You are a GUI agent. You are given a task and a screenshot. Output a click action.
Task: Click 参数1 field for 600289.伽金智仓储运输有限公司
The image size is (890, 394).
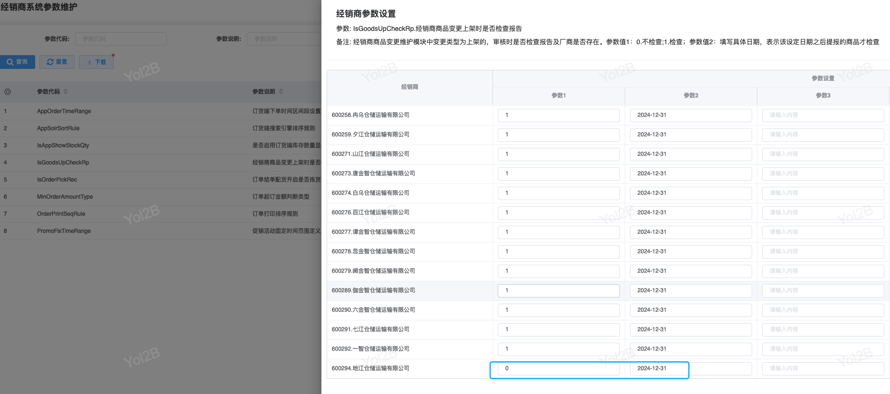pyautogui.click(x=558, y=291)
